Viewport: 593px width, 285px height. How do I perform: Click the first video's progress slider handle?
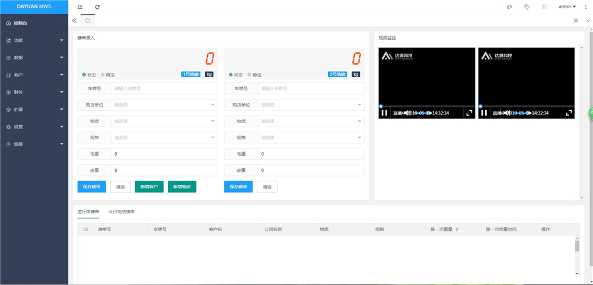point(381,106)
